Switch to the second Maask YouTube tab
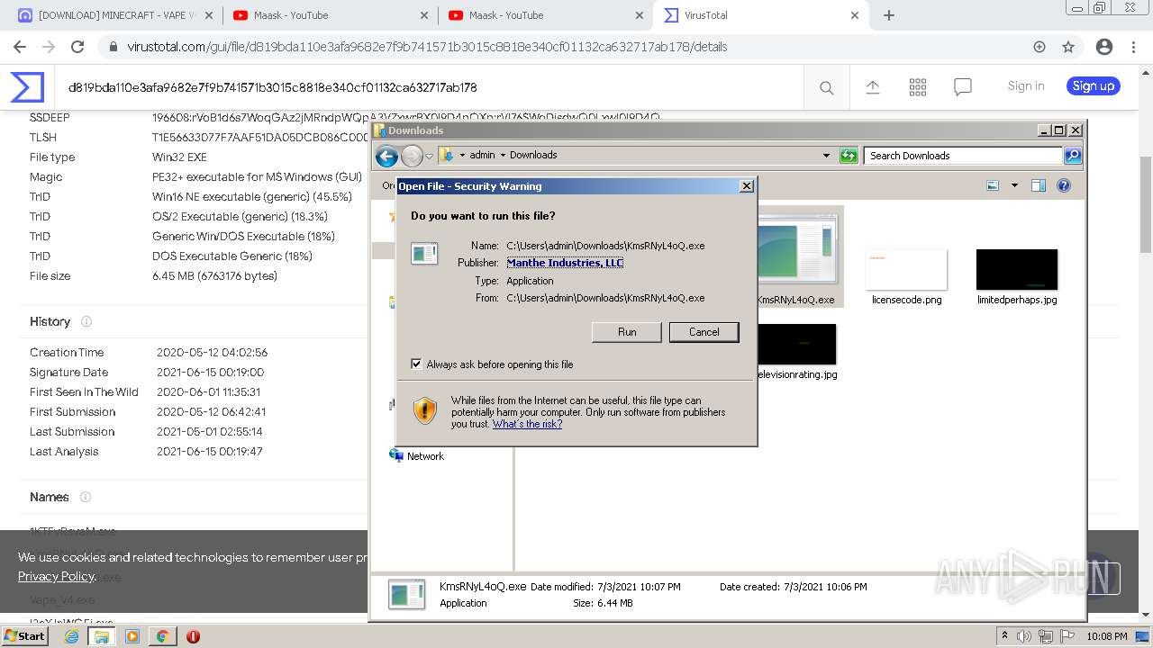Image resolution: width=1153 pixels, height=648 pixels. pyautogui.click(x=543, y=15)
